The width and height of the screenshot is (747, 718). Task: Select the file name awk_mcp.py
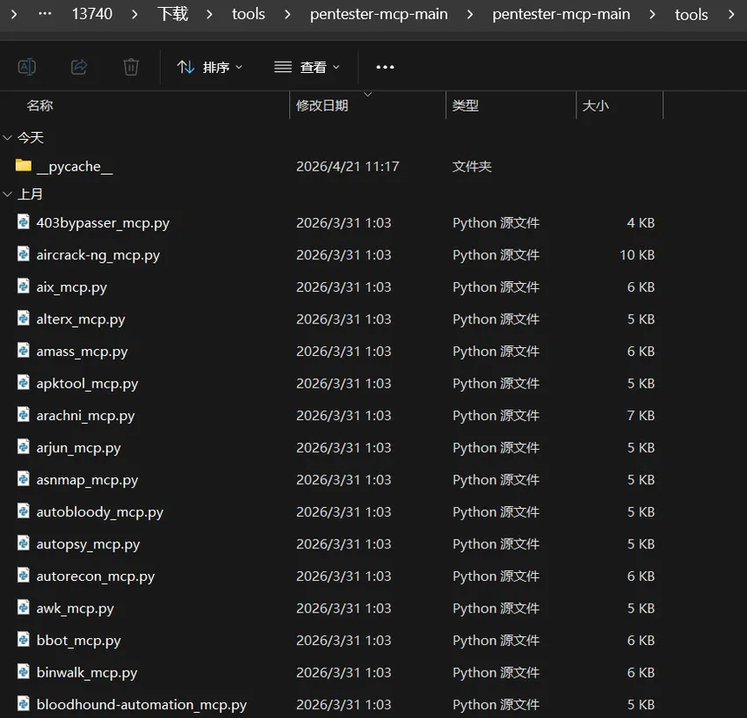click(x=75, y=608)
